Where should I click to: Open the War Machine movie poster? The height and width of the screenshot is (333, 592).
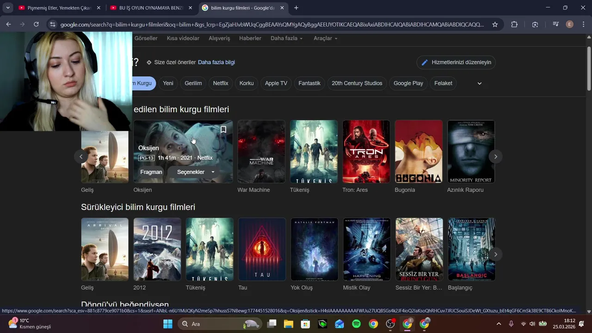(x=261, y=152)
